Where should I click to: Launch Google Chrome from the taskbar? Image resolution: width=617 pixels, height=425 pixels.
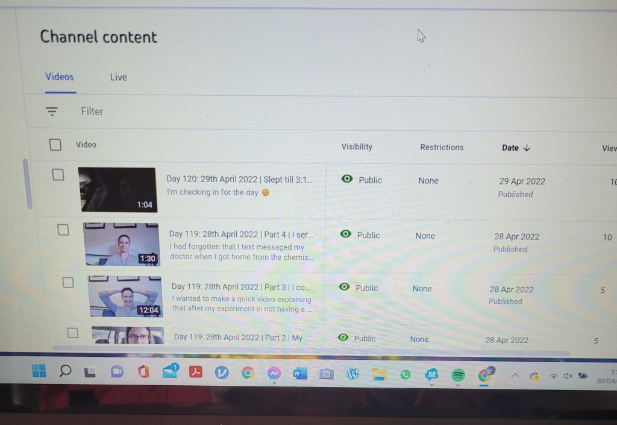(x=248, y=374)
